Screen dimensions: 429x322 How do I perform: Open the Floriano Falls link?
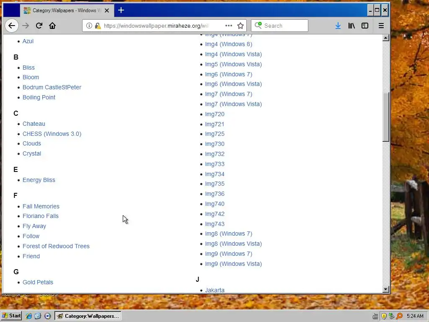tap(41, 216)
